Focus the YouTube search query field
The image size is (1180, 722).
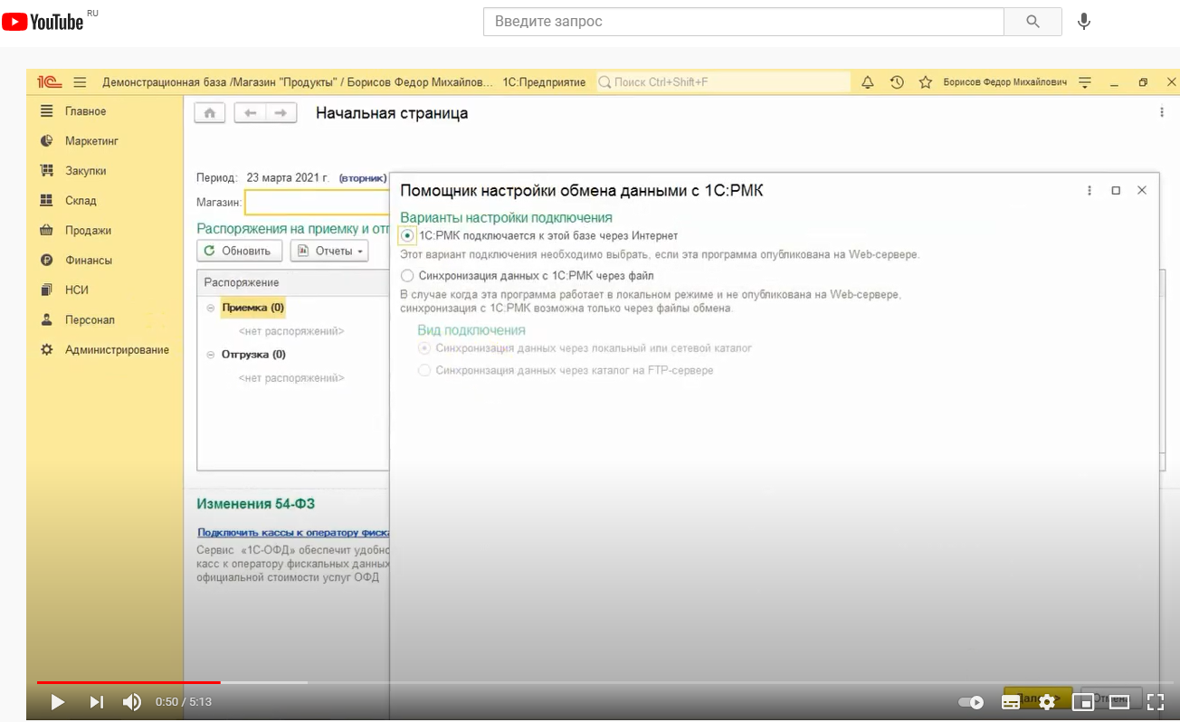tap(744, 22)
